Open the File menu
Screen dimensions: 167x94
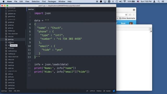(x=16, y=1)
